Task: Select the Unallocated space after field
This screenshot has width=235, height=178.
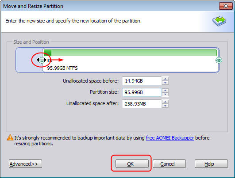Action: (142, 104)
